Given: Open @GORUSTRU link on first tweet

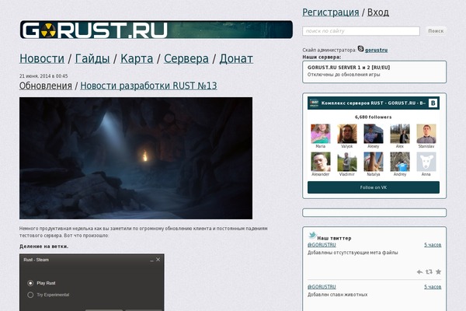Looking at the screenshot, I should tap(322, 245).
